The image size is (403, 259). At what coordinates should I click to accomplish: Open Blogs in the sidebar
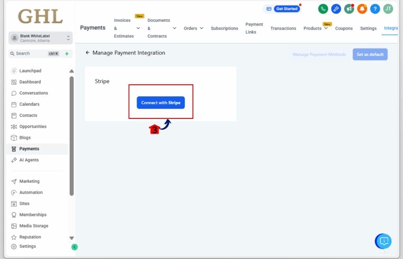[20, 138]
